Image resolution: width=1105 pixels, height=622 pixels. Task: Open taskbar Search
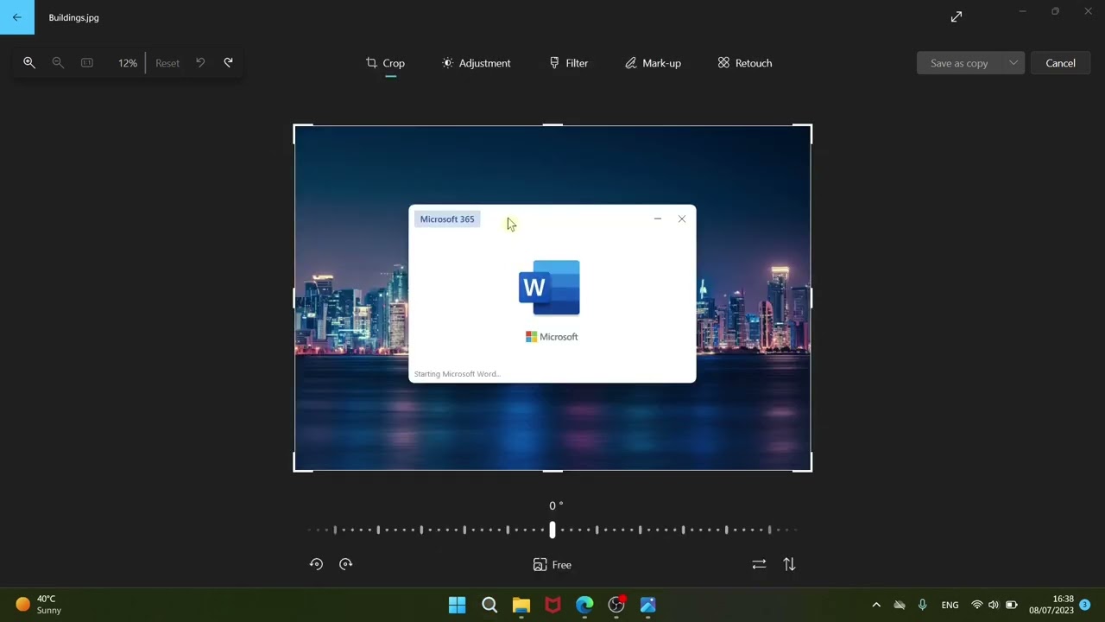click(x=489, y=605)
